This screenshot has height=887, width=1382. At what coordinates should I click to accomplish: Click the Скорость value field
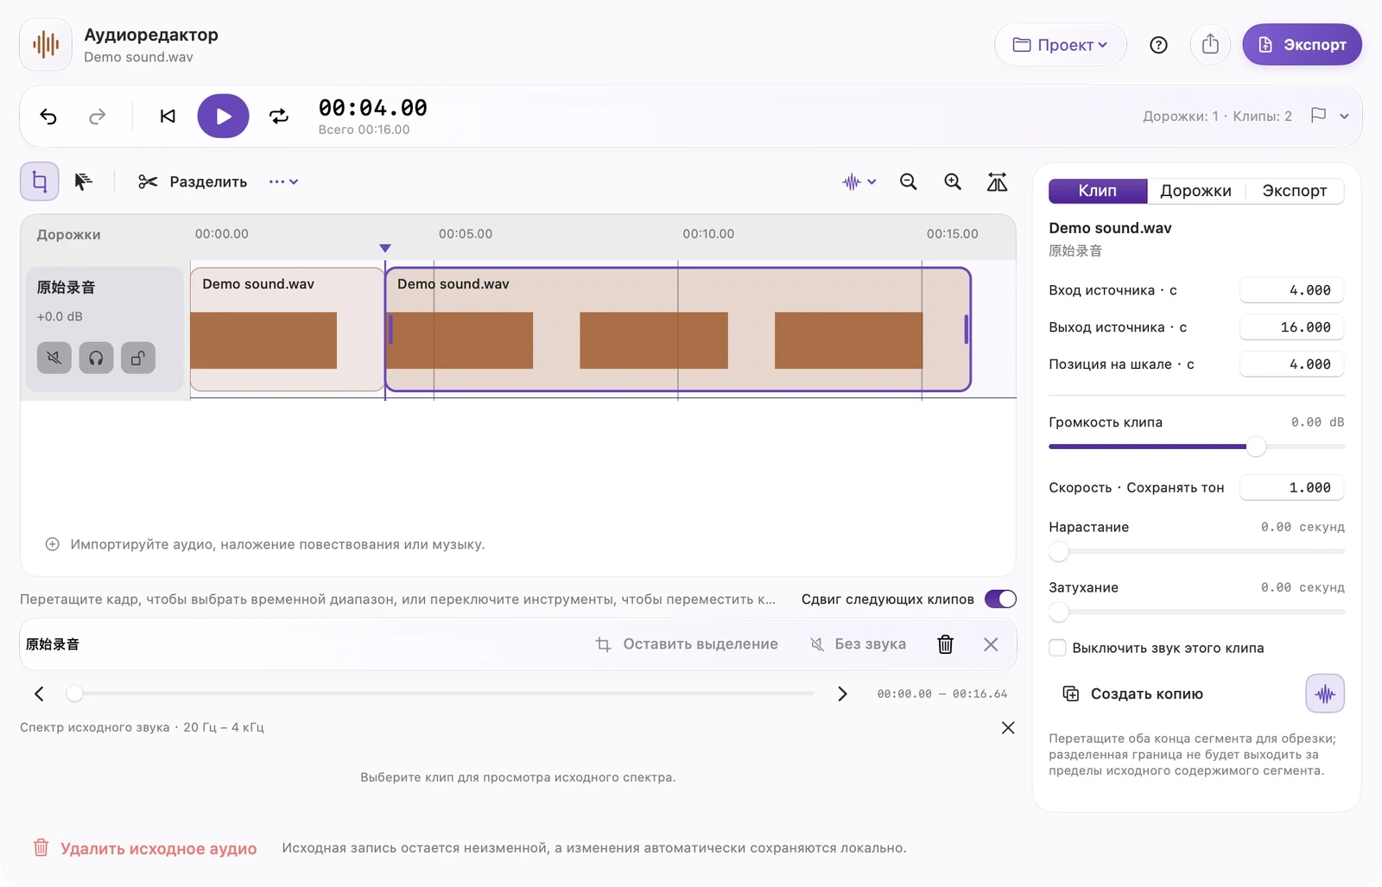pyautogui.click(x=1291, y=488)
